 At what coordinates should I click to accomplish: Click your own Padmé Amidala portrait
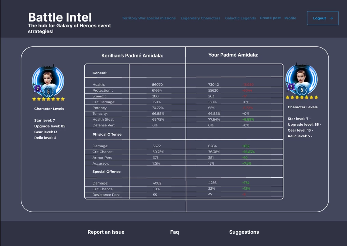tap(302, 79)
